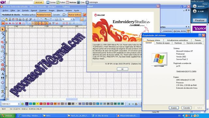Screen dimensions: 209x118
Task: Expand the zoom percentage dropdown
Action: click(x=71, y=19)
